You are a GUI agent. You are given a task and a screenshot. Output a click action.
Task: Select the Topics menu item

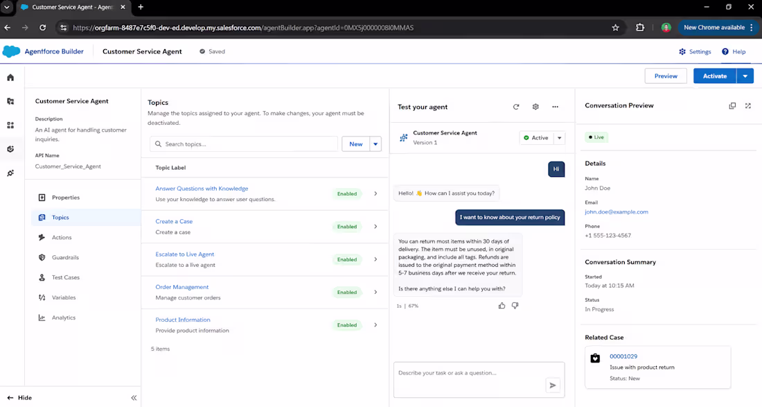point(86,217)
